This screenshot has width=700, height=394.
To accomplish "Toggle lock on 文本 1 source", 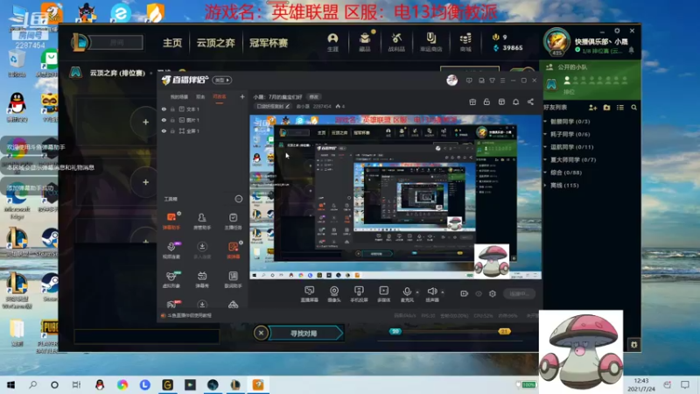I will 172,109.
